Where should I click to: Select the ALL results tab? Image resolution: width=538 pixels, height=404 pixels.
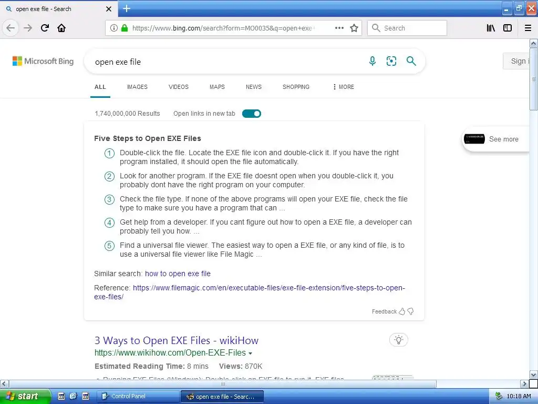pos(100,87)
